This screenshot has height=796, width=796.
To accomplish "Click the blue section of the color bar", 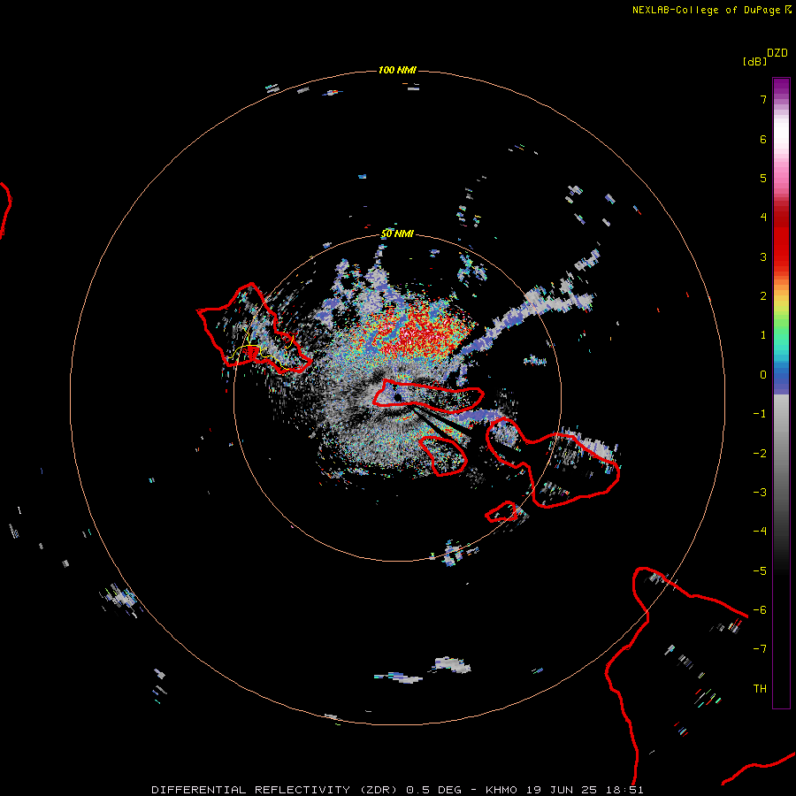I will [781, 379].
